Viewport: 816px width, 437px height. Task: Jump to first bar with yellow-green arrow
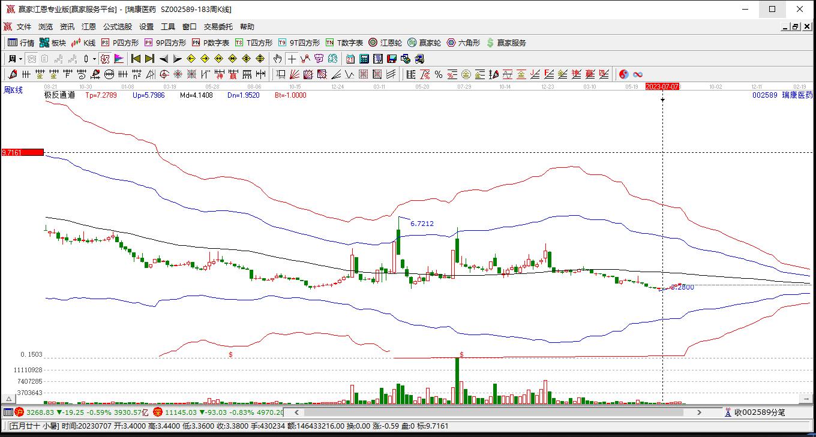pyautogui.click(x=136, y=59)
